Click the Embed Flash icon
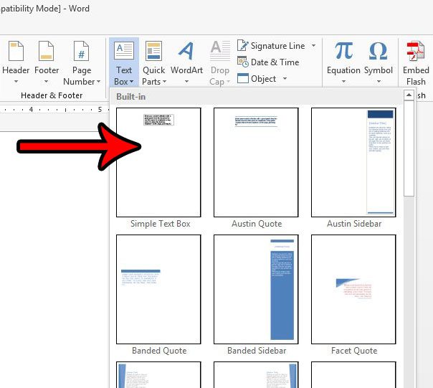Image resolution: width=433 pixels, height=388 pixels. [x=416, y=51]
